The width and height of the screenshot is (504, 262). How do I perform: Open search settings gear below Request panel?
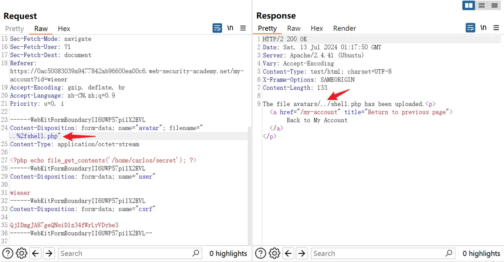pos(22,253)
